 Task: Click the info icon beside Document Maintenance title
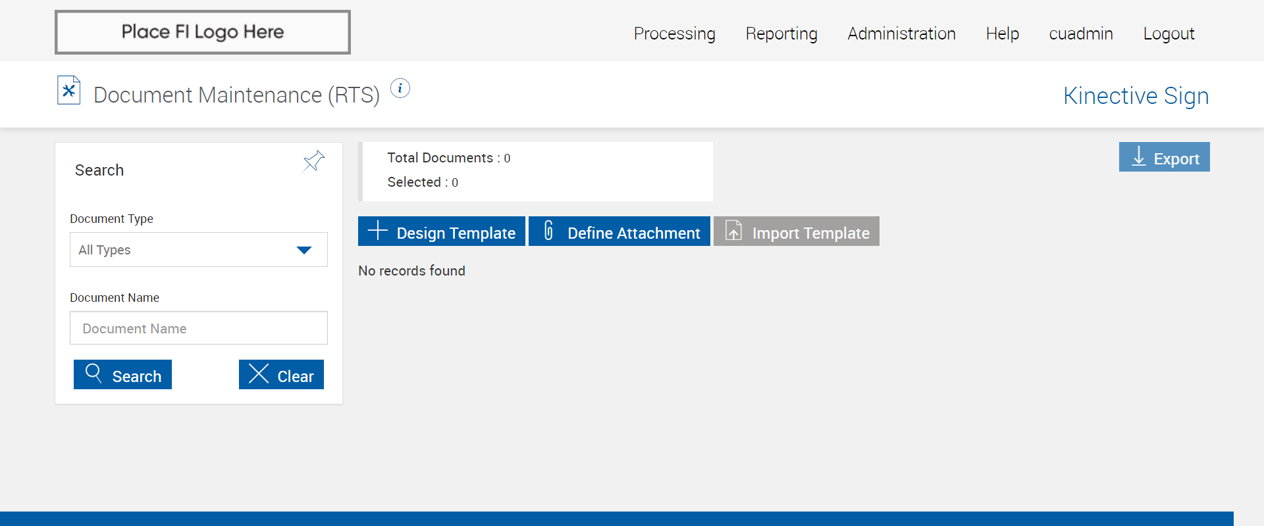point(400,88)
